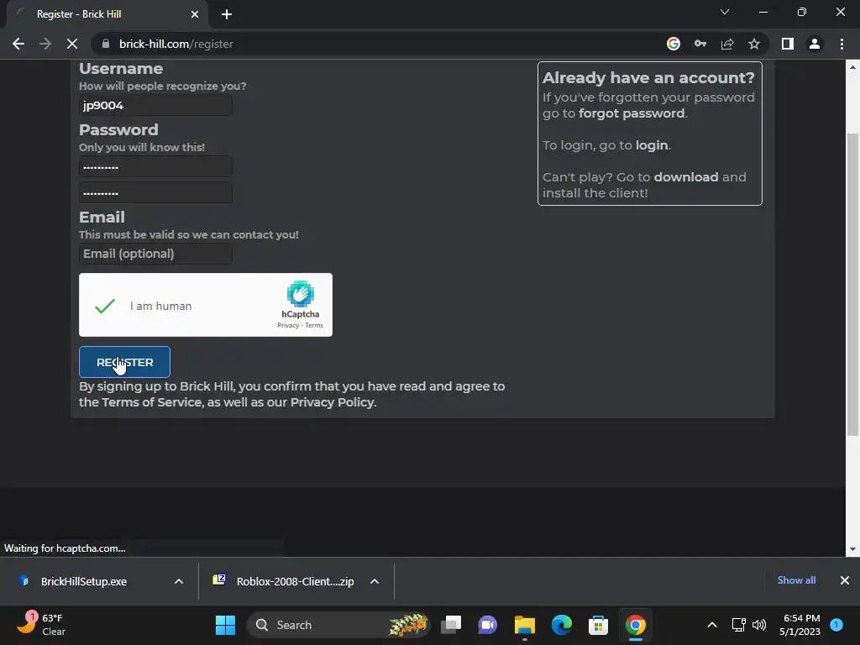Open the volume tray icon
This screenshot has width=860, height=645.
pos(759,625)
